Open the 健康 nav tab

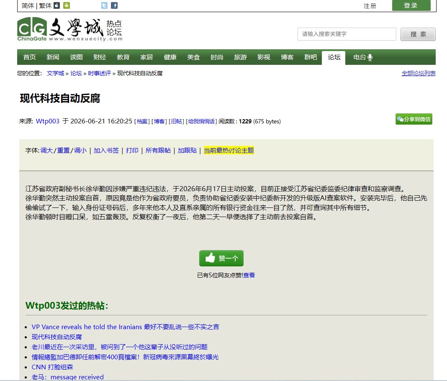click(x=170, y=57)
